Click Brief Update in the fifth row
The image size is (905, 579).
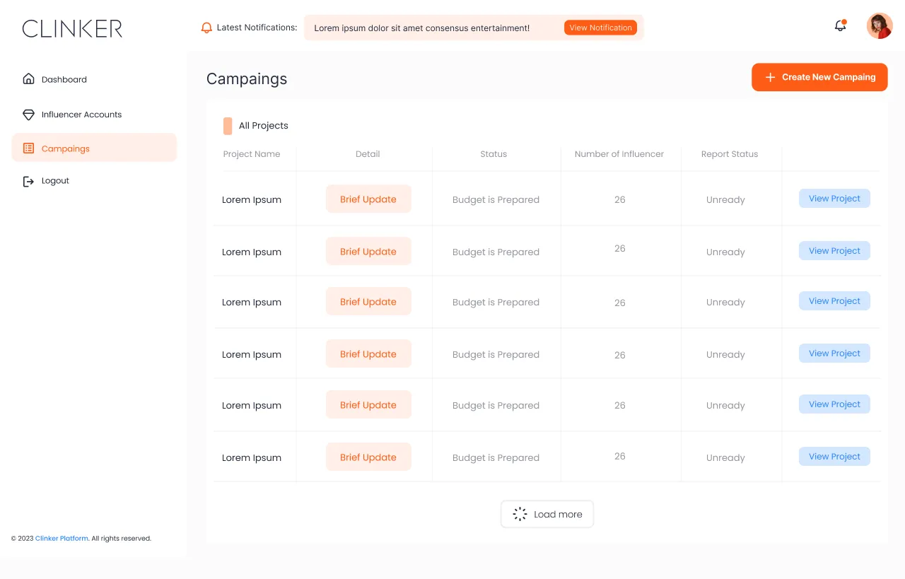point(368,405)
